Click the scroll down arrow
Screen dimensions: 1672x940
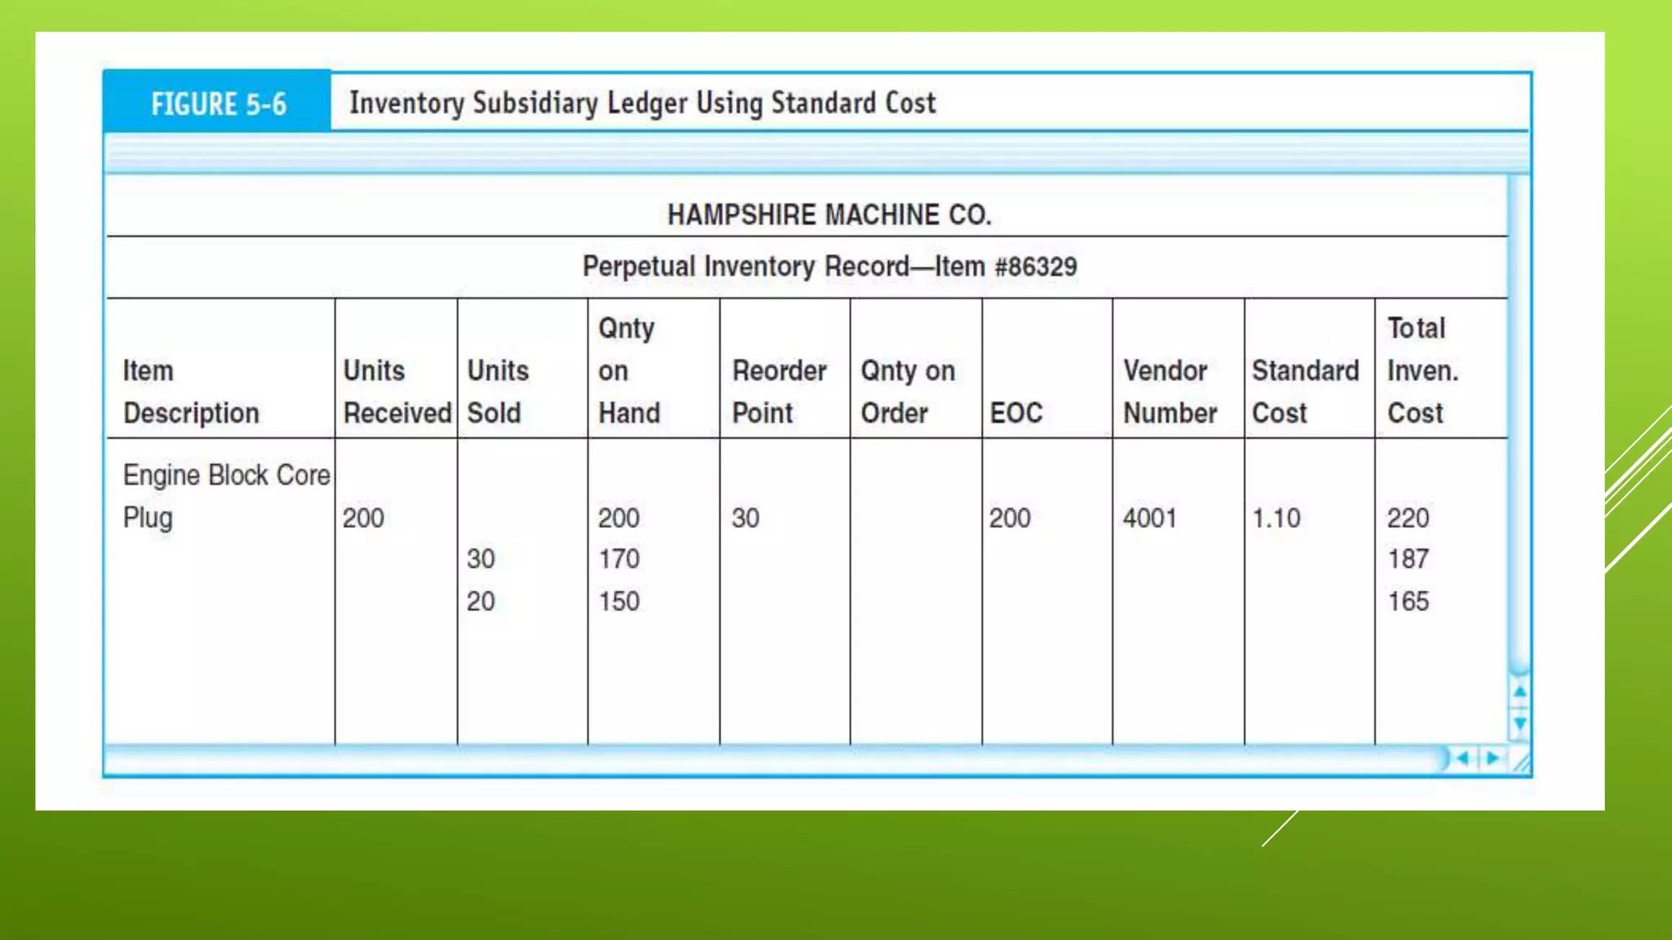pyautogui.click(x=1519, y=723)
